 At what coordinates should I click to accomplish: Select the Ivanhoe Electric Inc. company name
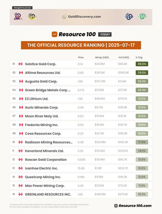[41, 168]
